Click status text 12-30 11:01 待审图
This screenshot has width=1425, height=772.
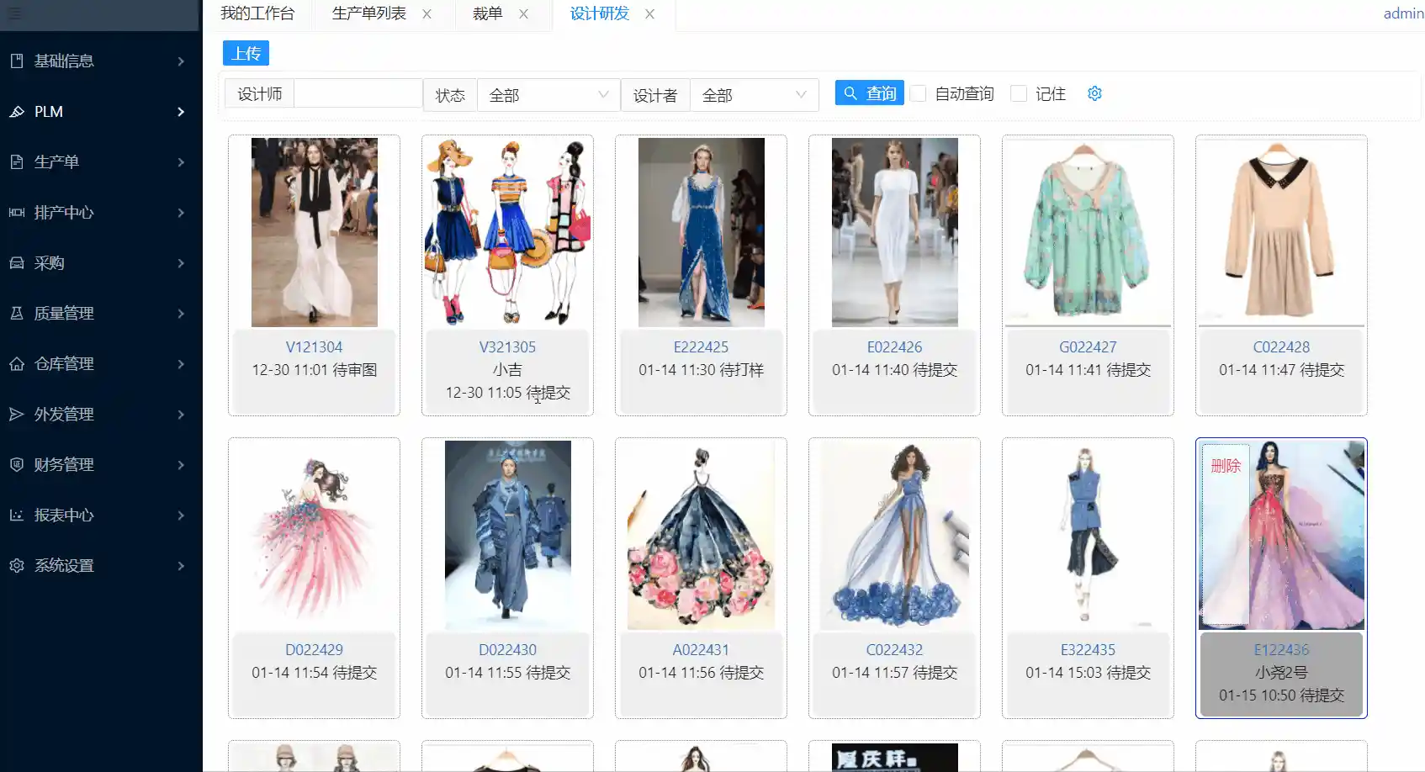coord(314,370)
